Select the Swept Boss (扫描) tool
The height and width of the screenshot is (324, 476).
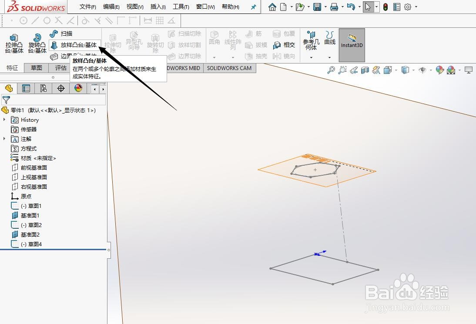pos(61,33)
